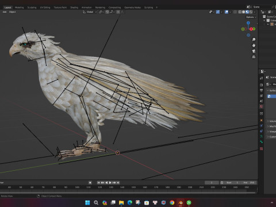
Task: Switch to rendered viewport shading
Action: coord(251,12)
